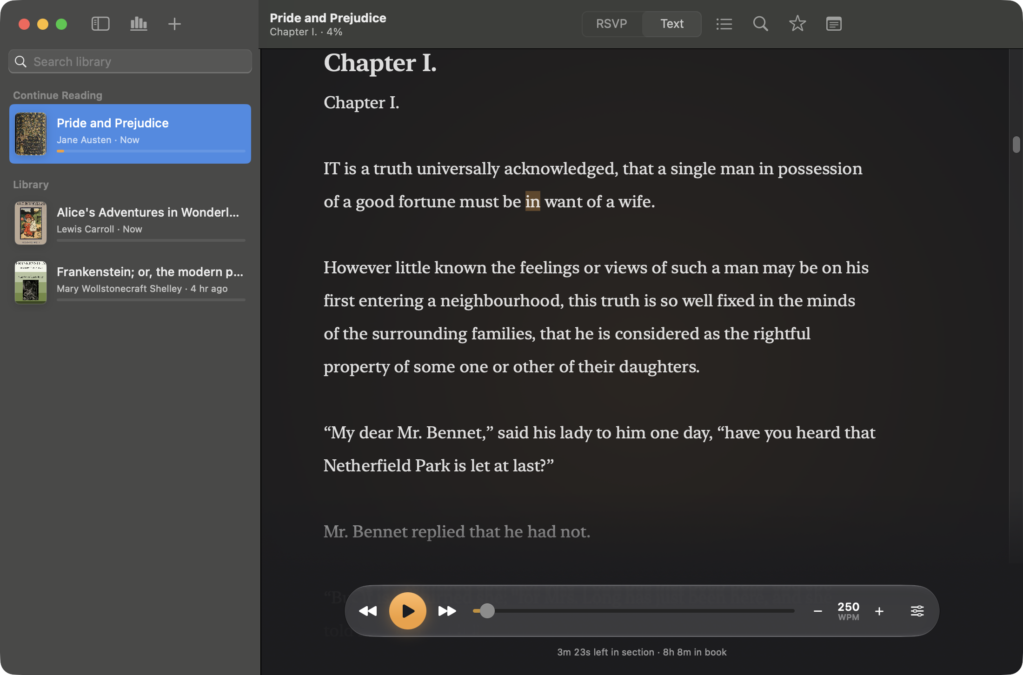Open playback settings sliders icon

(x=917, y=611)
